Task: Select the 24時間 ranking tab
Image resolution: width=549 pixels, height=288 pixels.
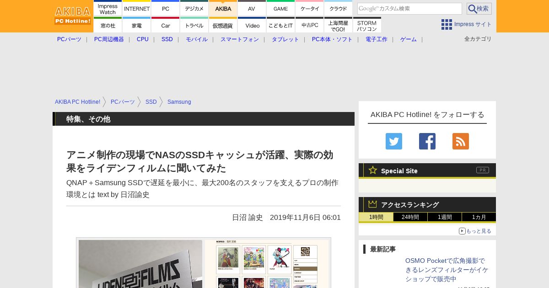Action: [410, 217]
